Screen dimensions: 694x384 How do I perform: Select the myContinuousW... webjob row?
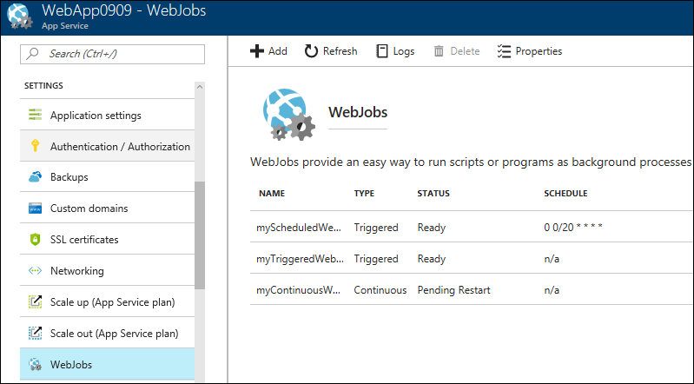(300, 290)
